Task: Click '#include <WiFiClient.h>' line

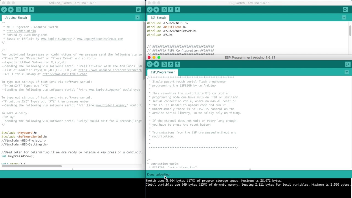Action: tap(167, 27)
